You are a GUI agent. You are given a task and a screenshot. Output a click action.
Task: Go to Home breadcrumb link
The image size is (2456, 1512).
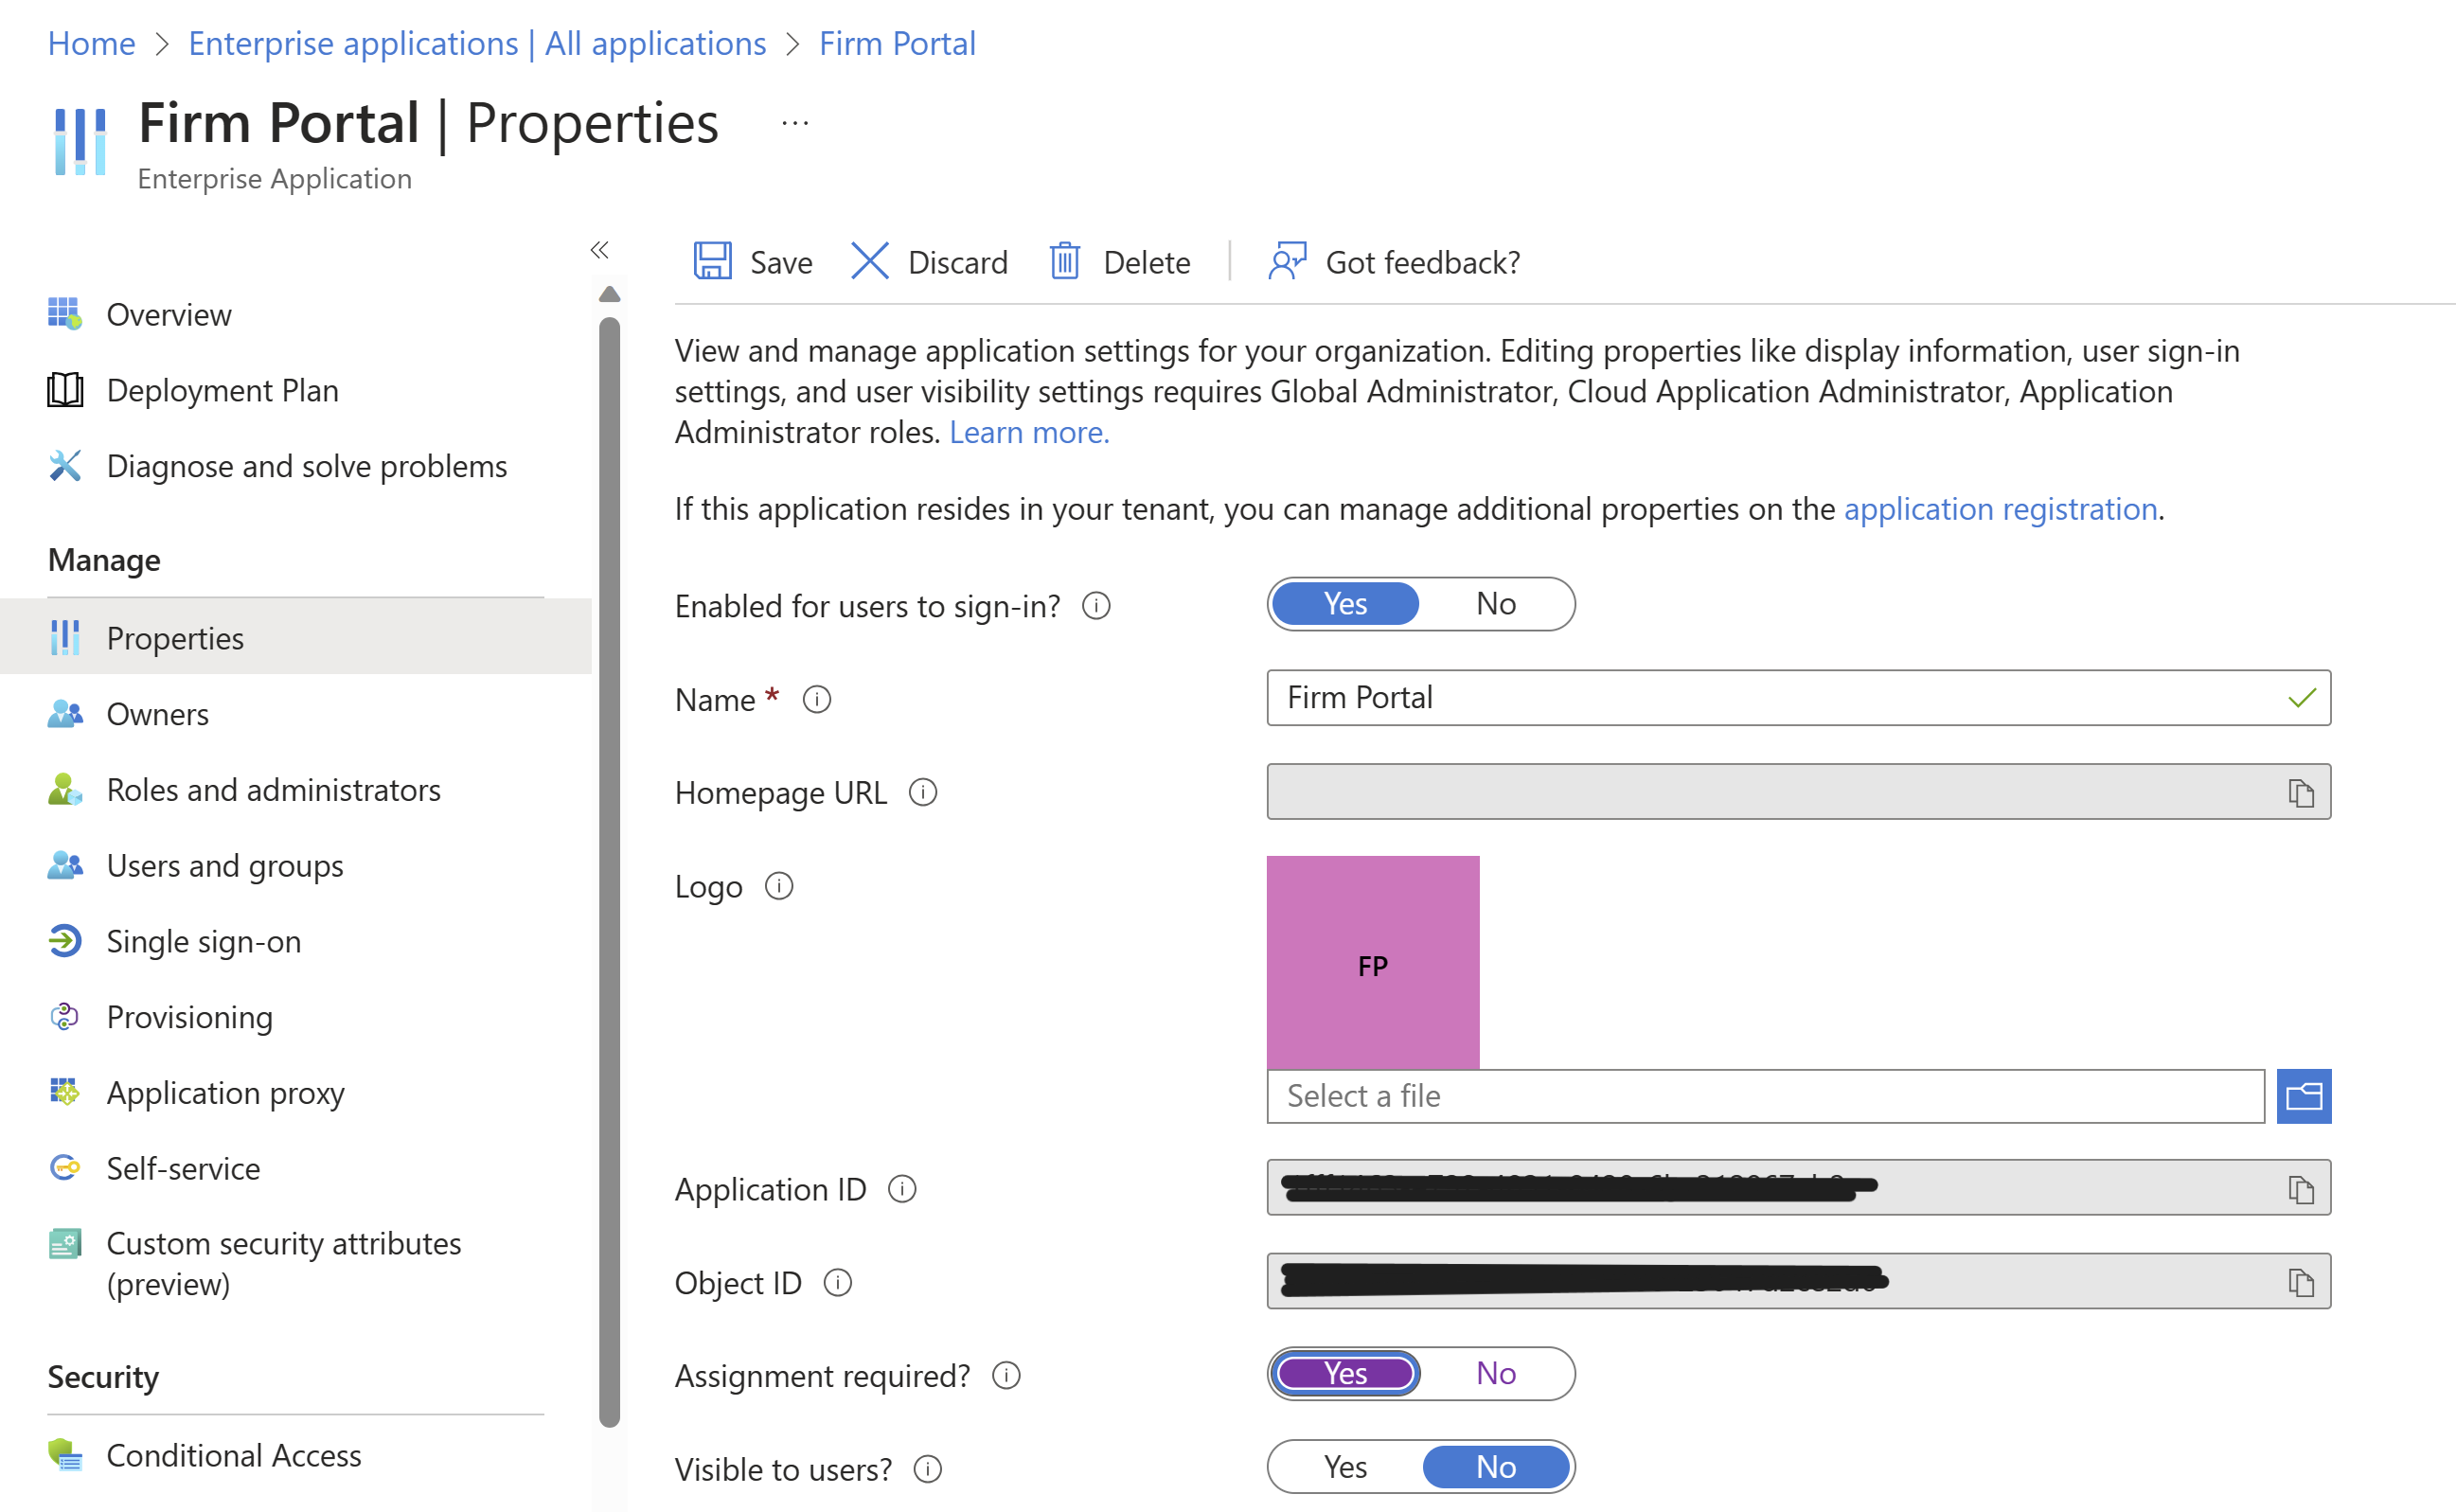pos(92,44)
